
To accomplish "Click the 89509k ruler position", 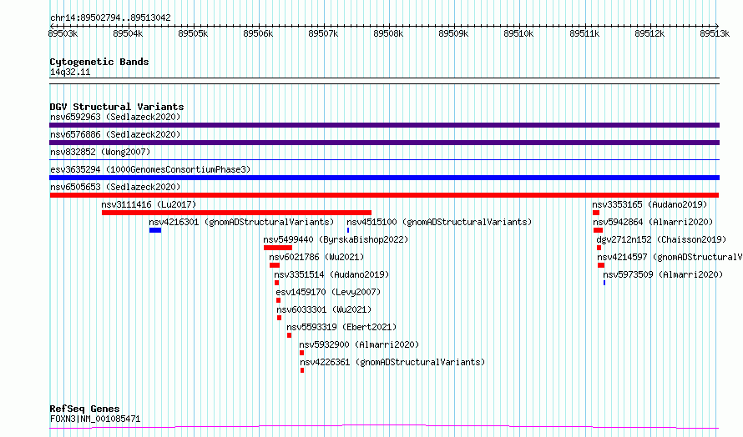I will point(453,33).
